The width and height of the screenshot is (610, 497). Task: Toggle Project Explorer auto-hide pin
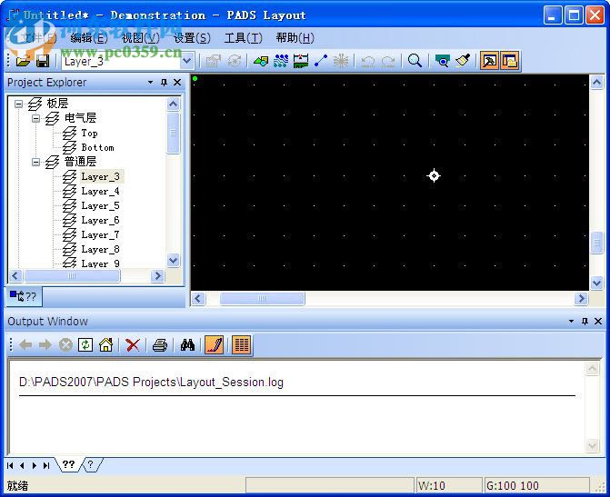[x=165, y=83]
